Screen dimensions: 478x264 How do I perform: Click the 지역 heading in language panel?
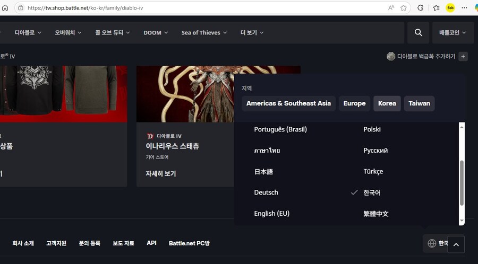click(246, 88)
